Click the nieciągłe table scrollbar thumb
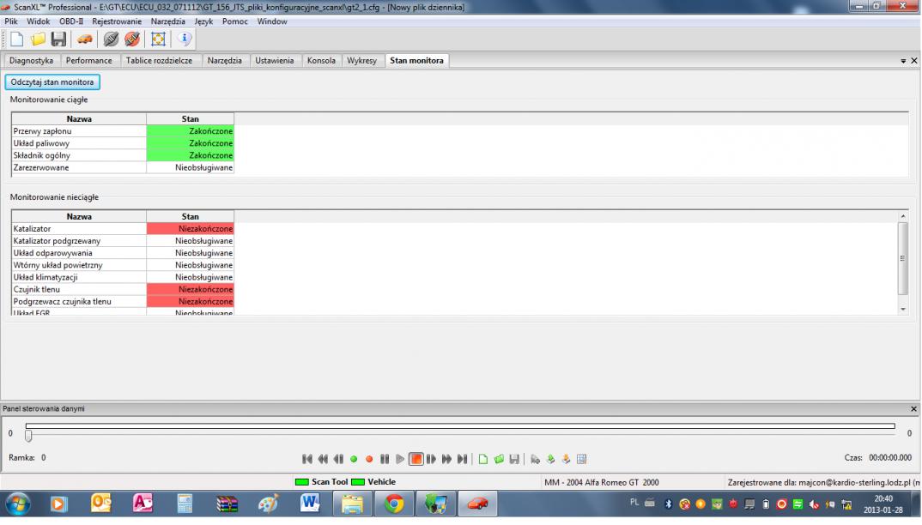The height and width of the screenshot is (525, 922). (x=903, y=258)
